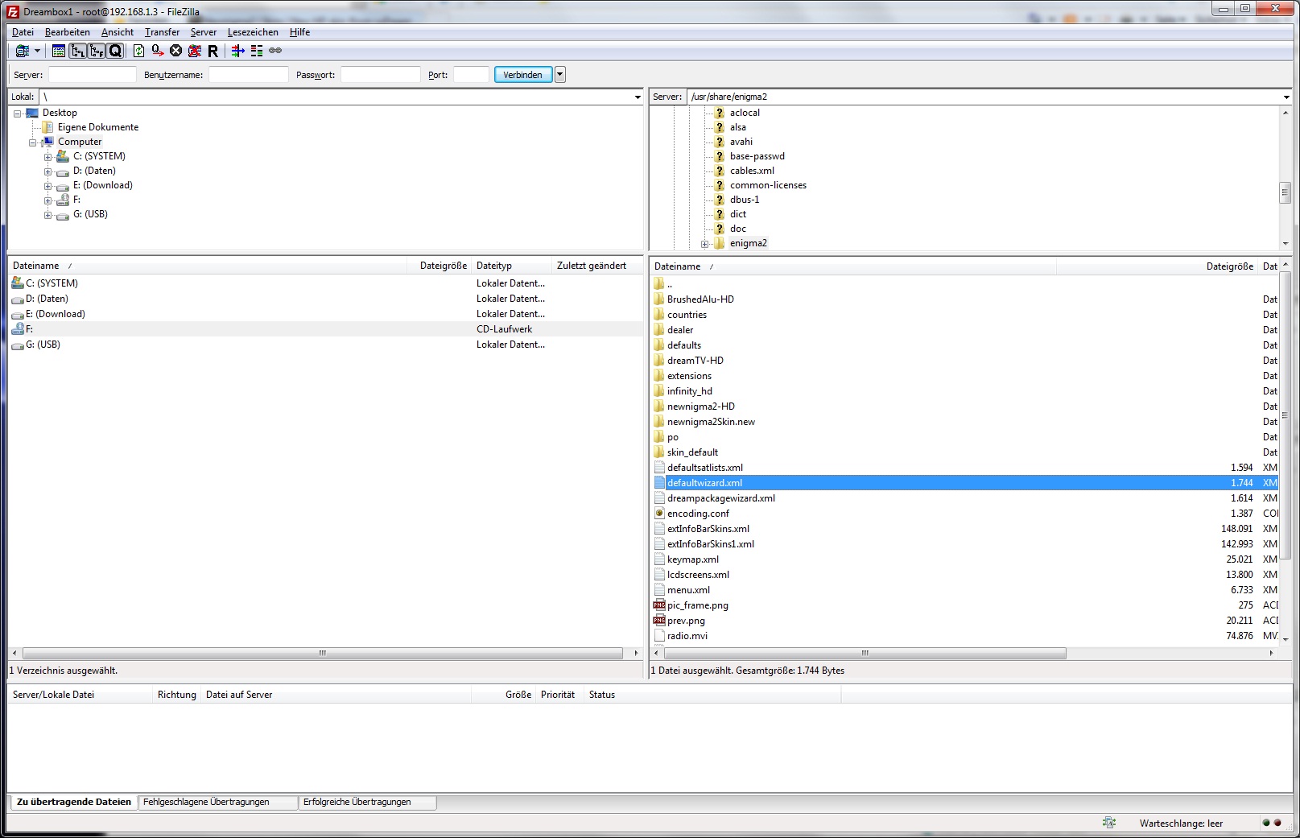1300x838 pixels.
Task: Select G: (USB) drive icon in local list
Action: (x=18, y=345)
